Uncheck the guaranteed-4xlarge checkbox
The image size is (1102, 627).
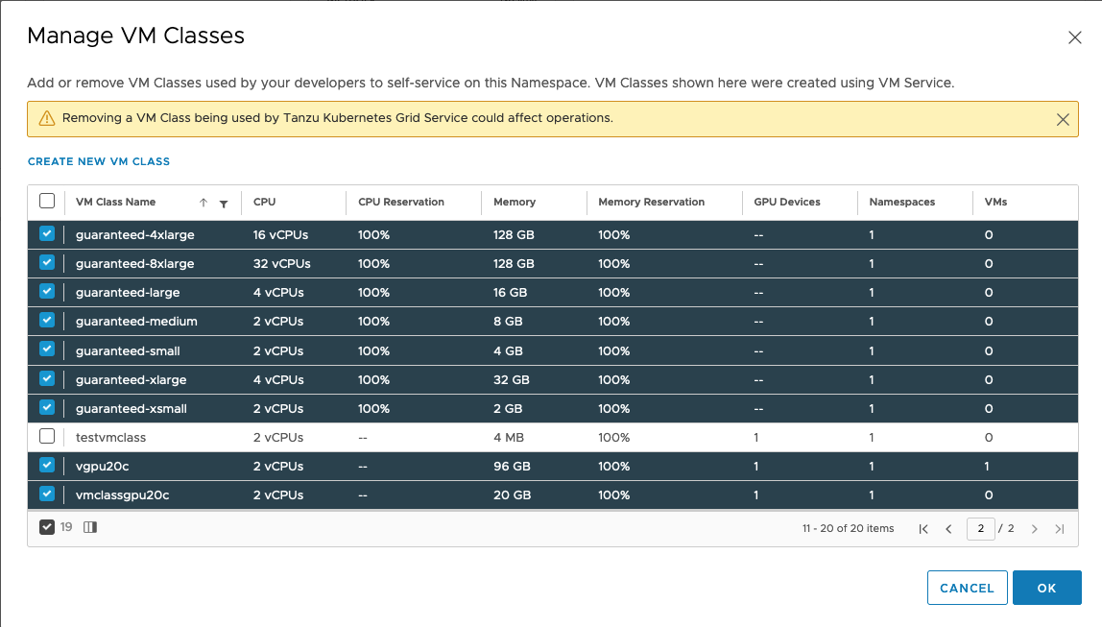pos(47,234)
